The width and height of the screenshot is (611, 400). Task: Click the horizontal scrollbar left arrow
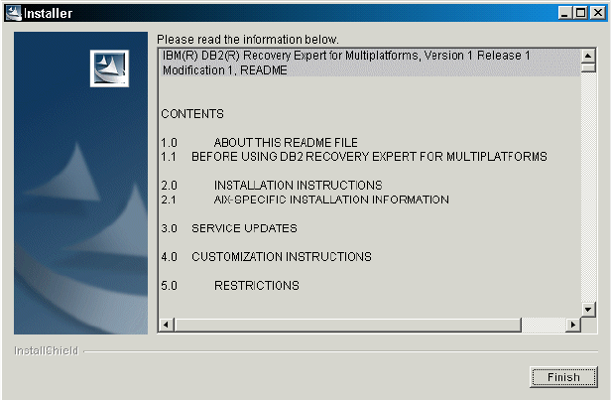pos(166,325)
